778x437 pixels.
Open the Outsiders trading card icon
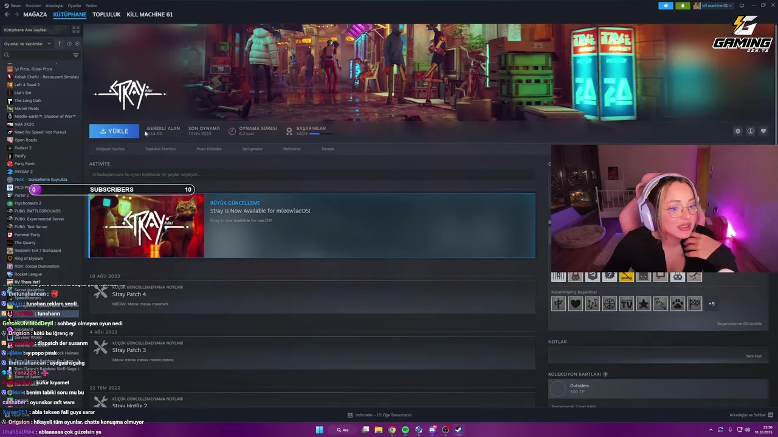click(x=557, y=388)
